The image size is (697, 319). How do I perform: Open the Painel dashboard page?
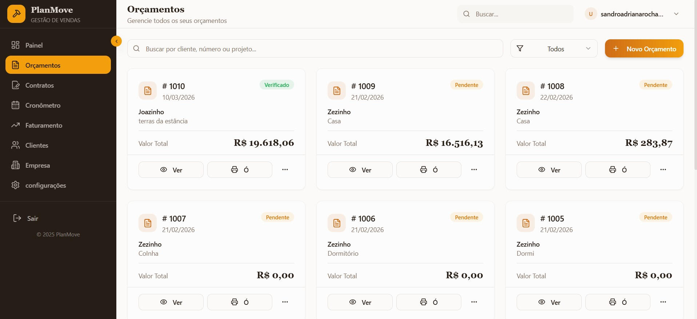point(34,45)
